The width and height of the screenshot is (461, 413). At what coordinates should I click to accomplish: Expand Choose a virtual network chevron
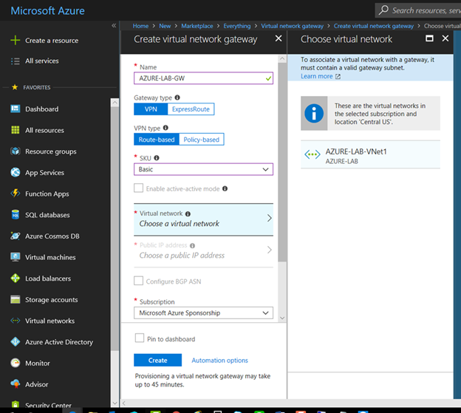pos(270,218)
